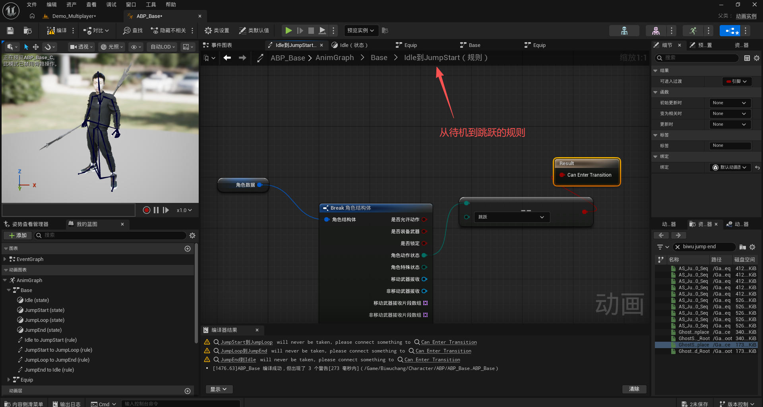763x407 pixels.
Task: Open the JumpStart到JumpLoop warning link
Action: pyautogui.click(x=246, y=343)
